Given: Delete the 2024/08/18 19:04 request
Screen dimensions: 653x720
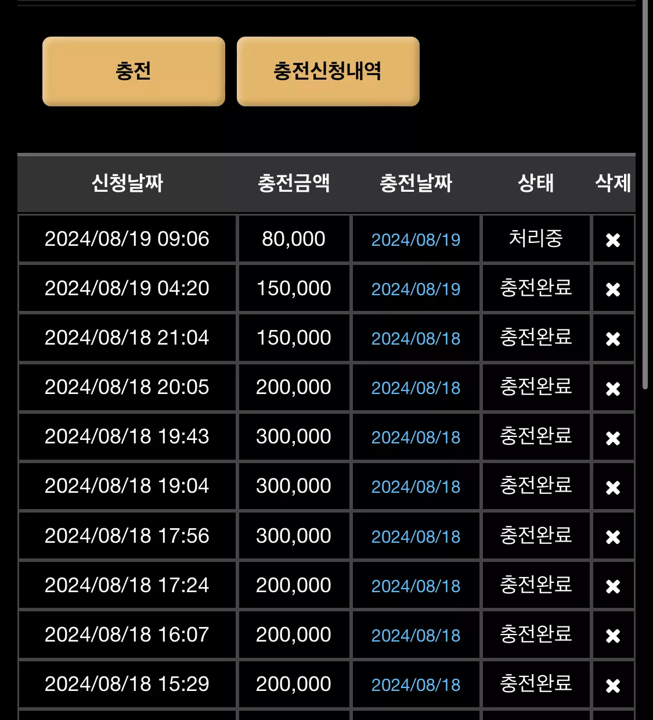Looking at the screenshot, I should (x=613, y=488).
